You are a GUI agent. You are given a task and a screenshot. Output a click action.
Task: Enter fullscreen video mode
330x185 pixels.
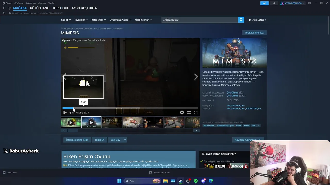pos(196,113)
